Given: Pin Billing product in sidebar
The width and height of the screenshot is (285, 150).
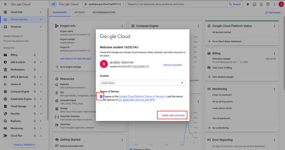Looking at the screenshot, I should pos(35,55).
